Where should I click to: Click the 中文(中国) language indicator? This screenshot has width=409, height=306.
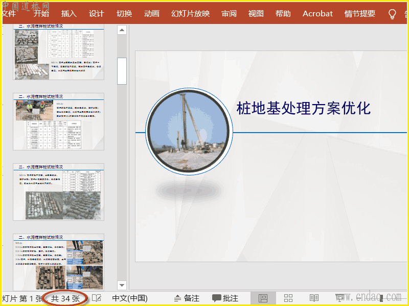coord(130,298)
